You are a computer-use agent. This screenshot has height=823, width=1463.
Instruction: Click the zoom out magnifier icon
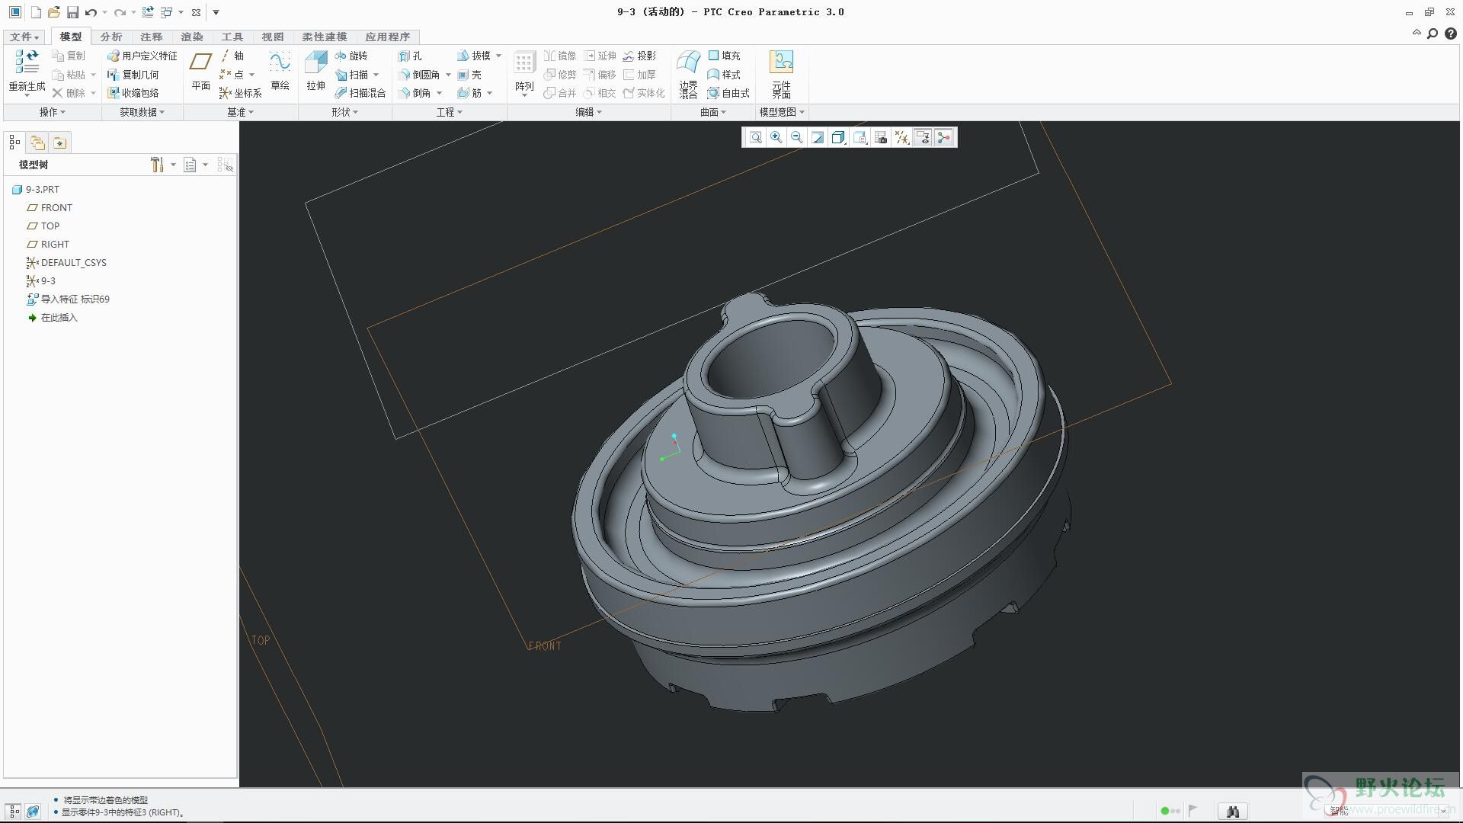click(796, 137)
